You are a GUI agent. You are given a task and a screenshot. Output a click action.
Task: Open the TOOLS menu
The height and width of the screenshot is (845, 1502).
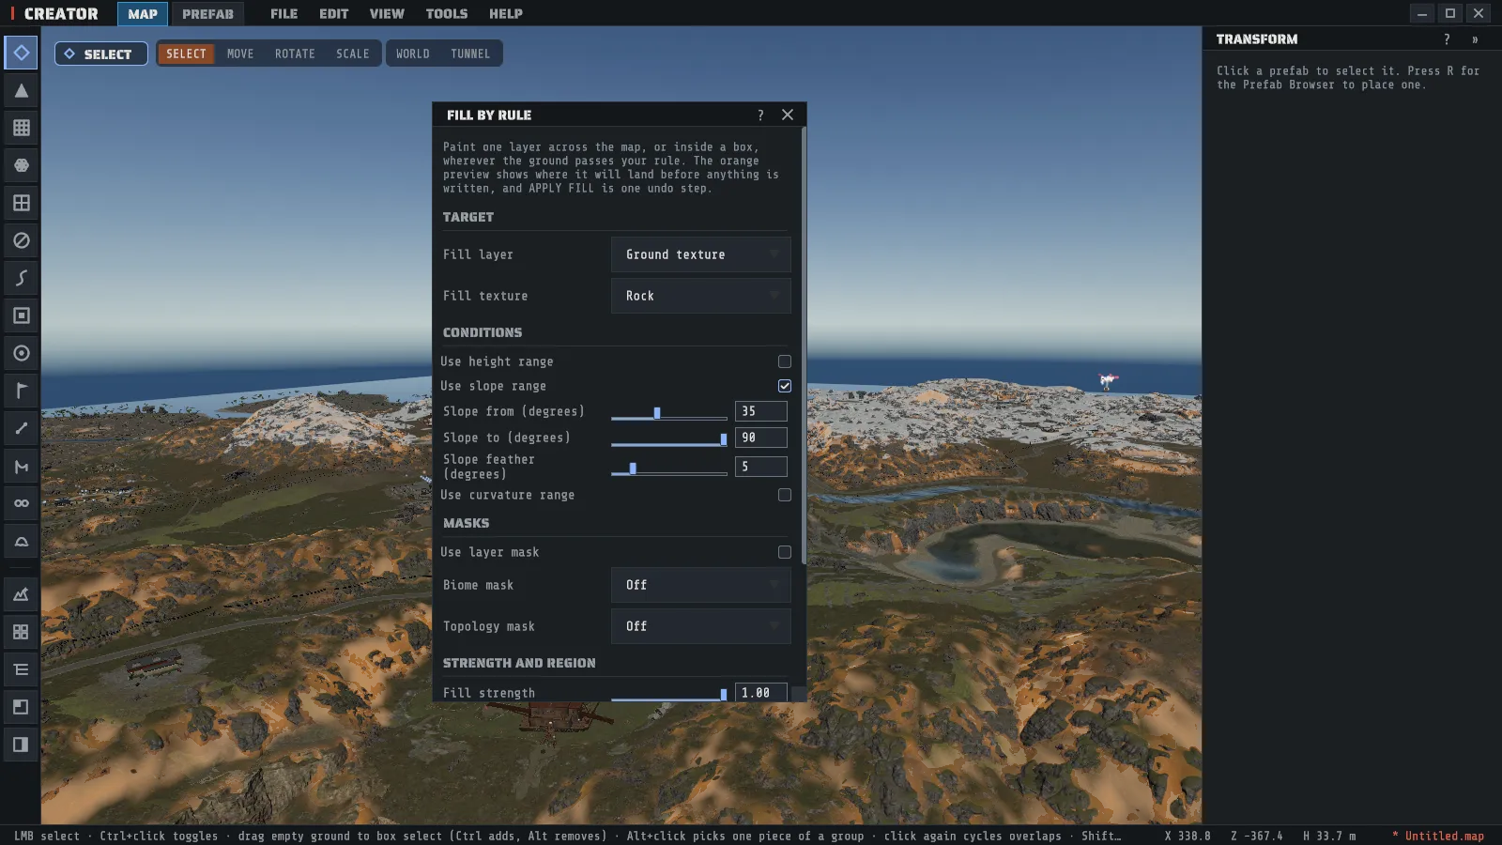pyautogui.click(x=447, y=13)
